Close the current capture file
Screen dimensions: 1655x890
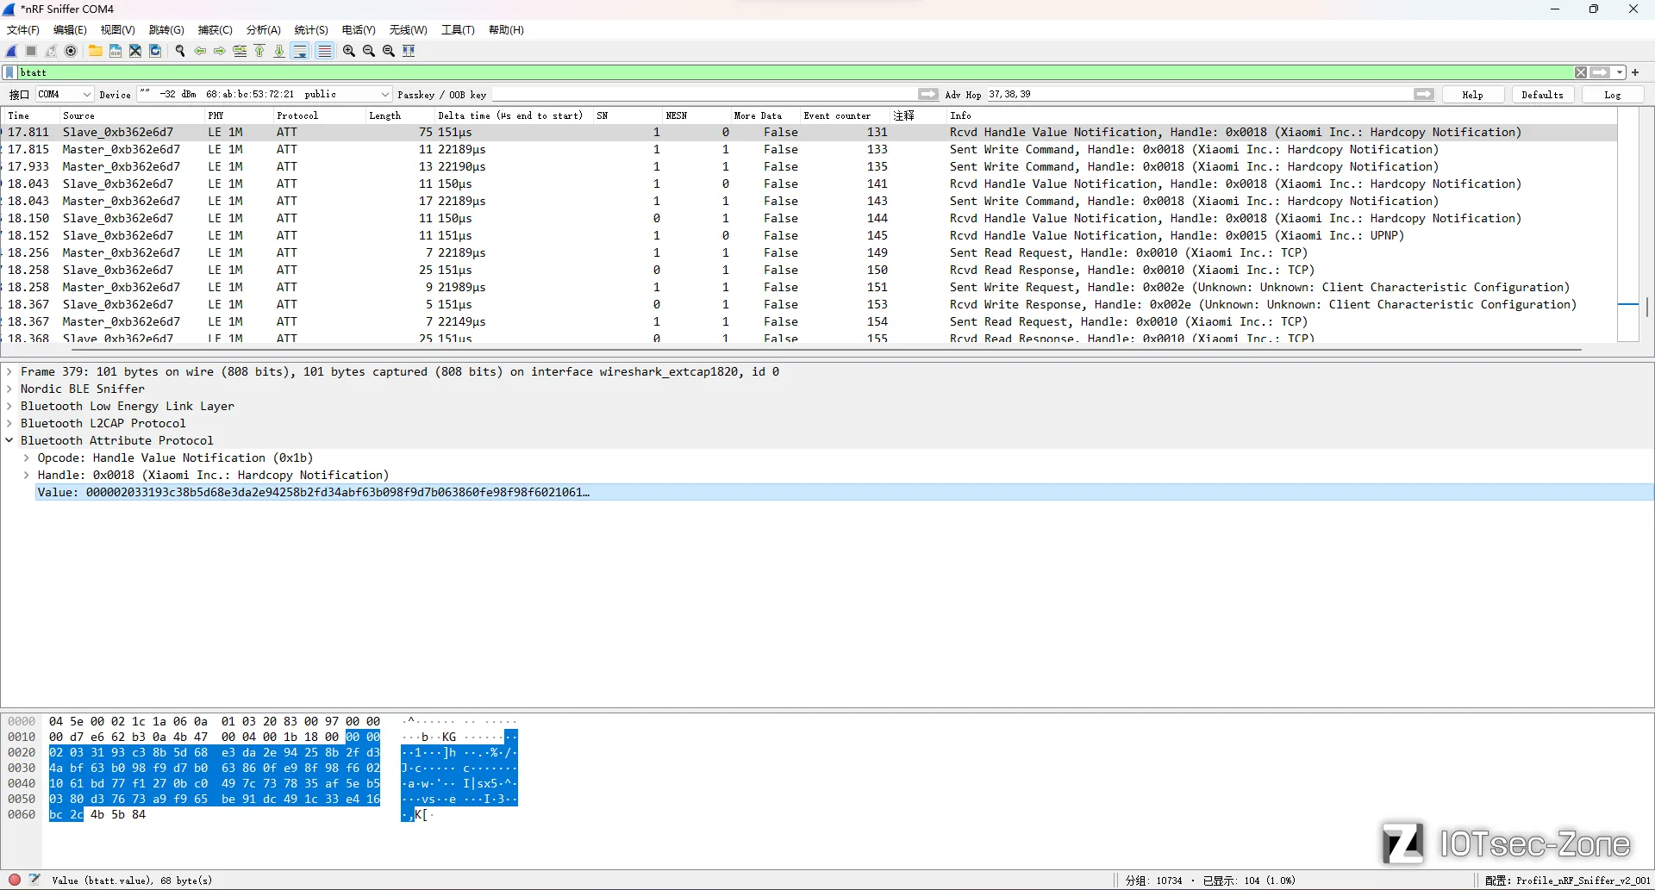(135, 51)
